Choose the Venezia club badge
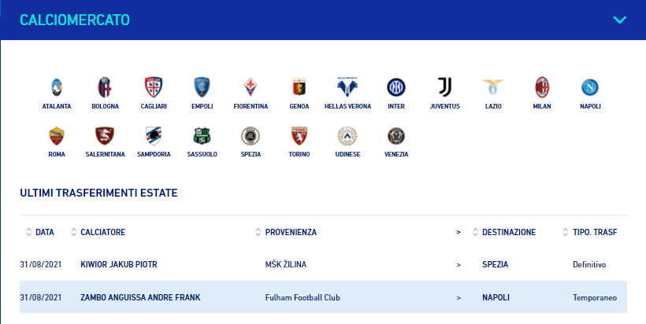Image resolution: width=646 pixels, height=324 pixels. (x=396, y=136)
